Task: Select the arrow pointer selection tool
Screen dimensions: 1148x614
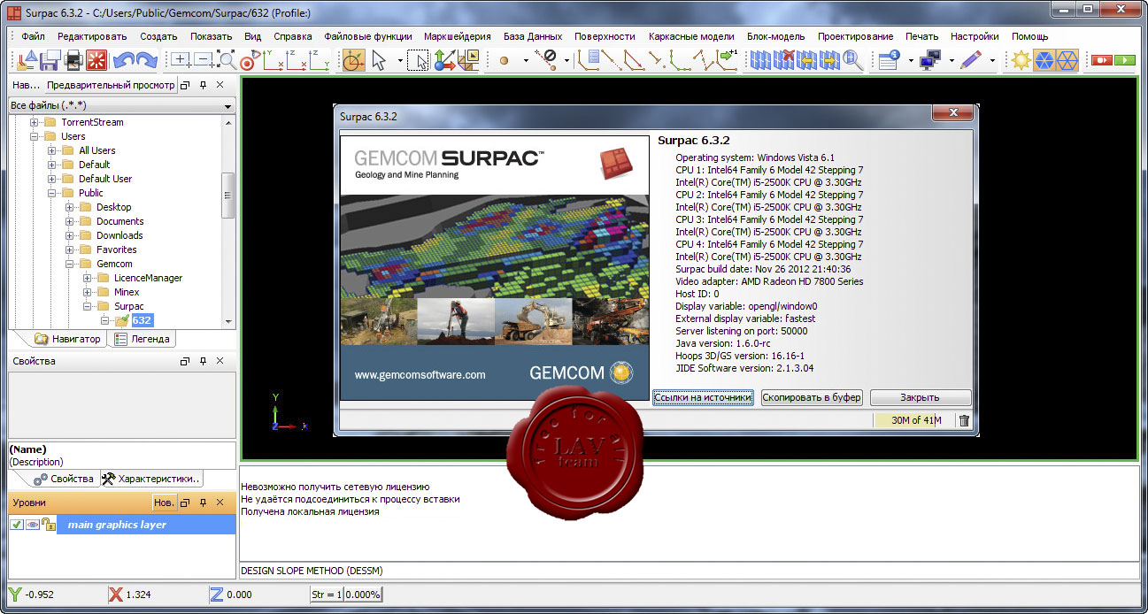Action: 379,60
